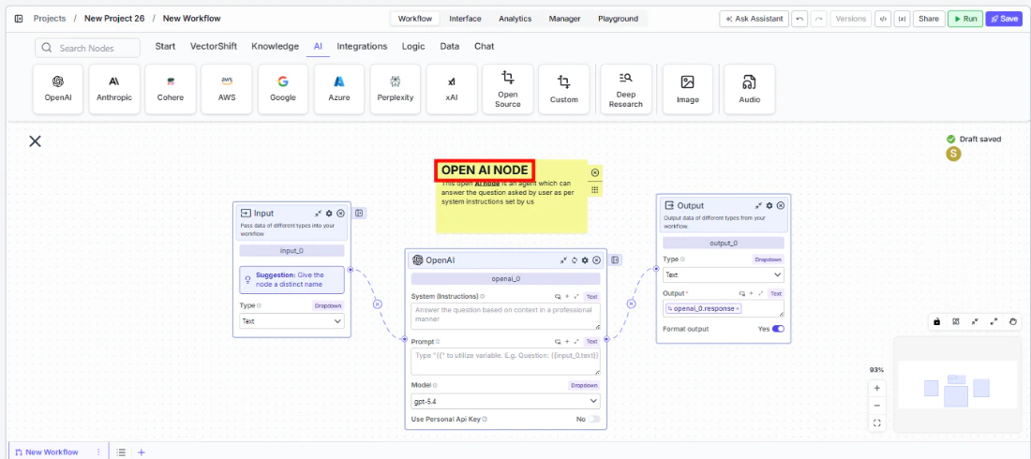The width and height of the screenshot is (1031, 459).
Task: Click the Share button
Action: pyautogui.click(x=929, y=19)
